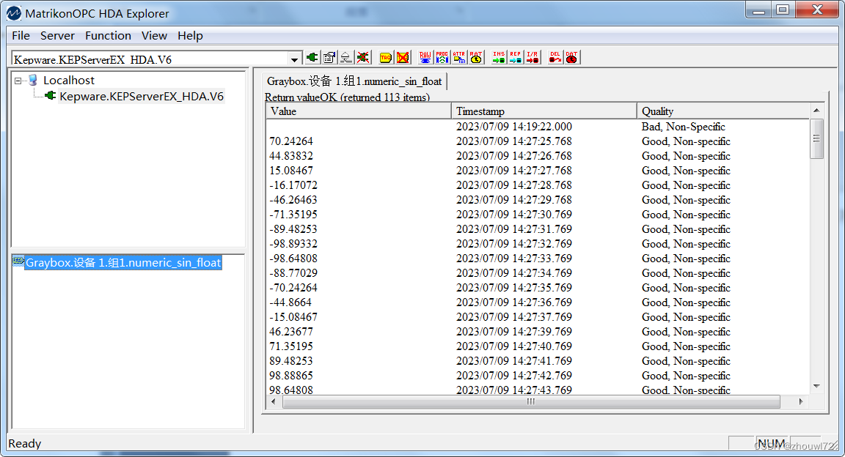Click Disconnect server crossed-plug icon

pos(363,58)
